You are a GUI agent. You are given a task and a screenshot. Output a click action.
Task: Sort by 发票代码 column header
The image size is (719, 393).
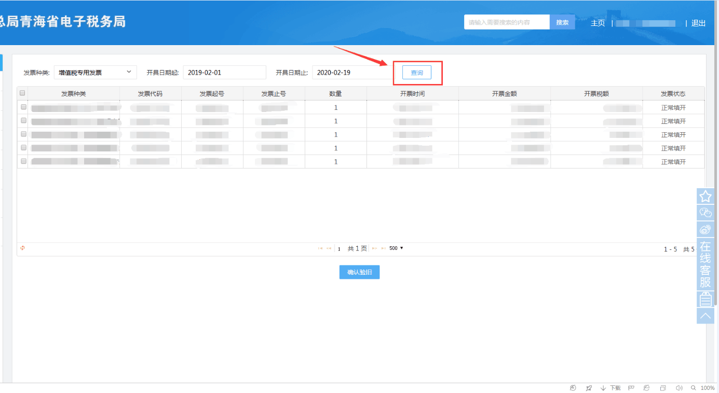click(x=150, y=94)
